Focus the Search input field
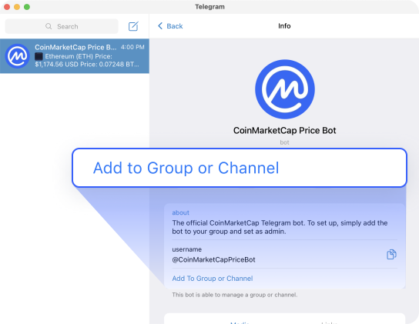 (x=62, y=26)
